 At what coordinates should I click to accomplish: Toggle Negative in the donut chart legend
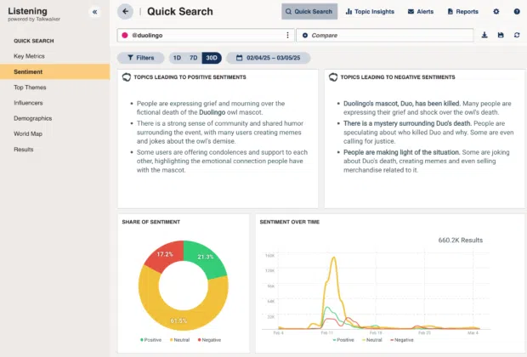click(209, 340)
